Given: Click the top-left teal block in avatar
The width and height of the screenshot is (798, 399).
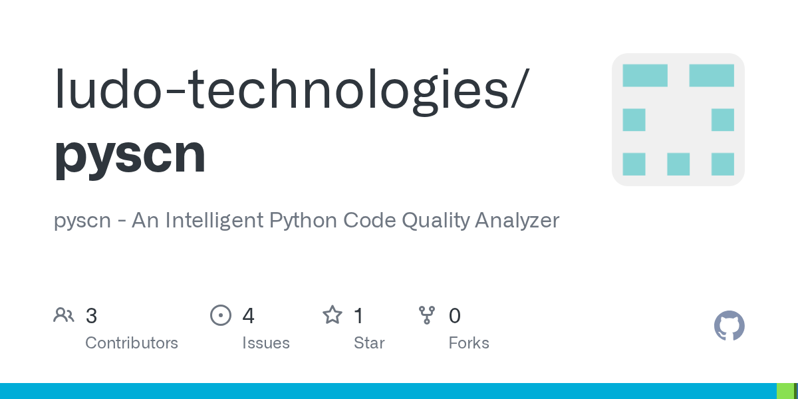Looking at the screenshot, I should (x=645, y=76).
